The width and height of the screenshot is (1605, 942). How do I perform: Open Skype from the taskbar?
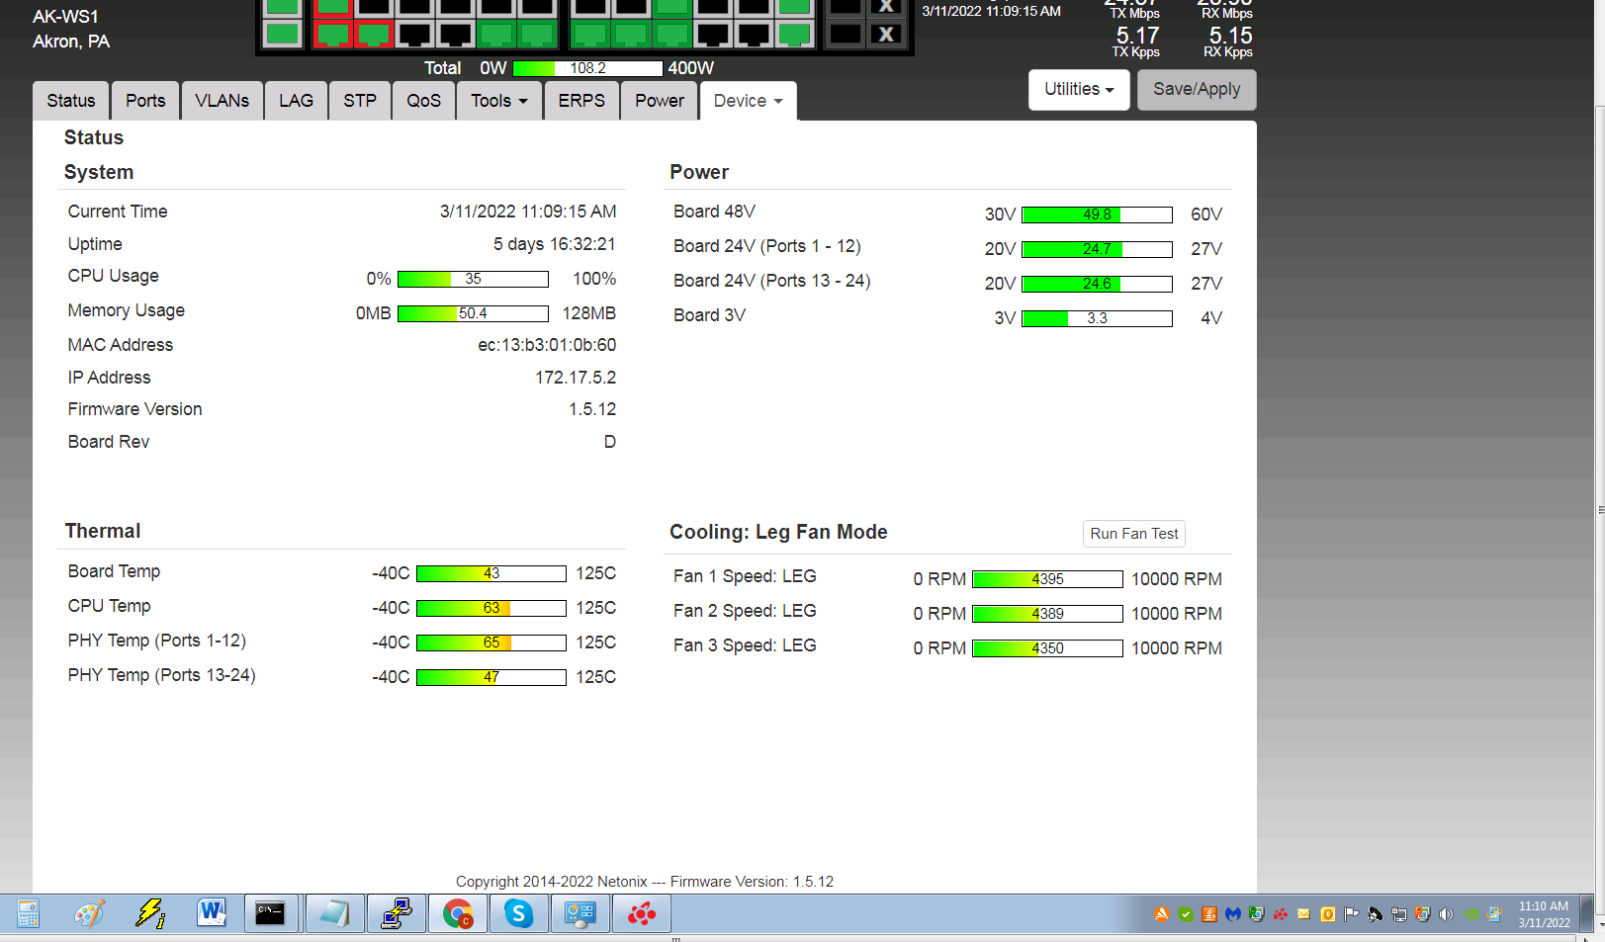518,913
